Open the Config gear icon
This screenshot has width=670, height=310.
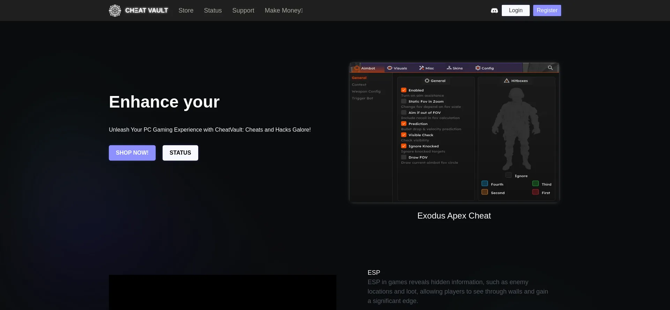[478, 68]
